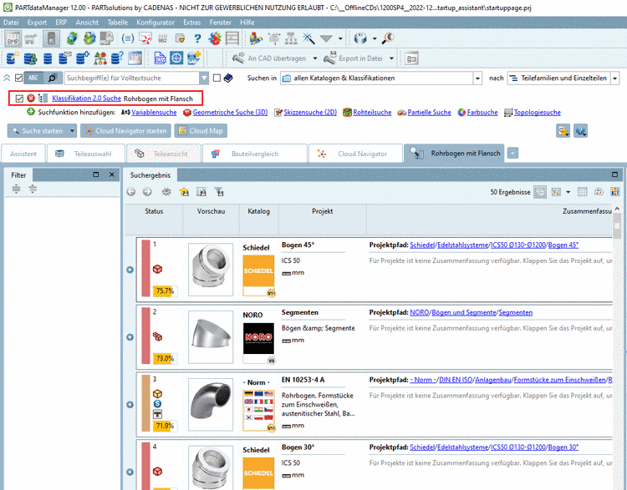Image resolution: width=627 pixels, height=490 pixels.
Task: Click the book icon beside search field
Action: click(228, 78)
